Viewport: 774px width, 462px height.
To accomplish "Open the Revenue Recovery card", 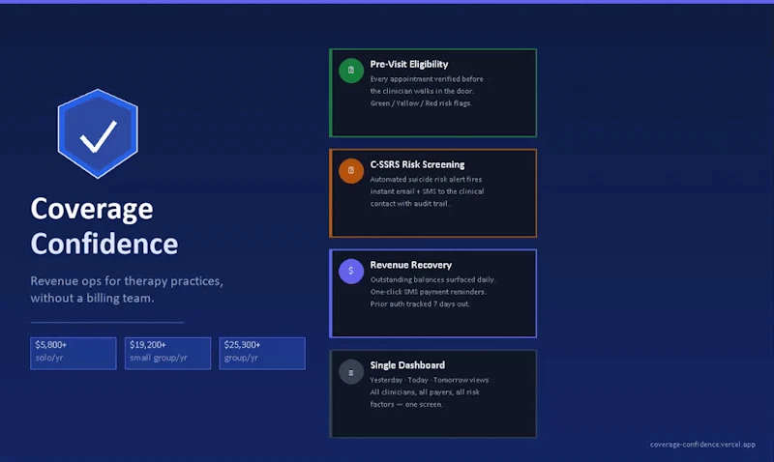I will pyautogui.click(x=432, y=294).
